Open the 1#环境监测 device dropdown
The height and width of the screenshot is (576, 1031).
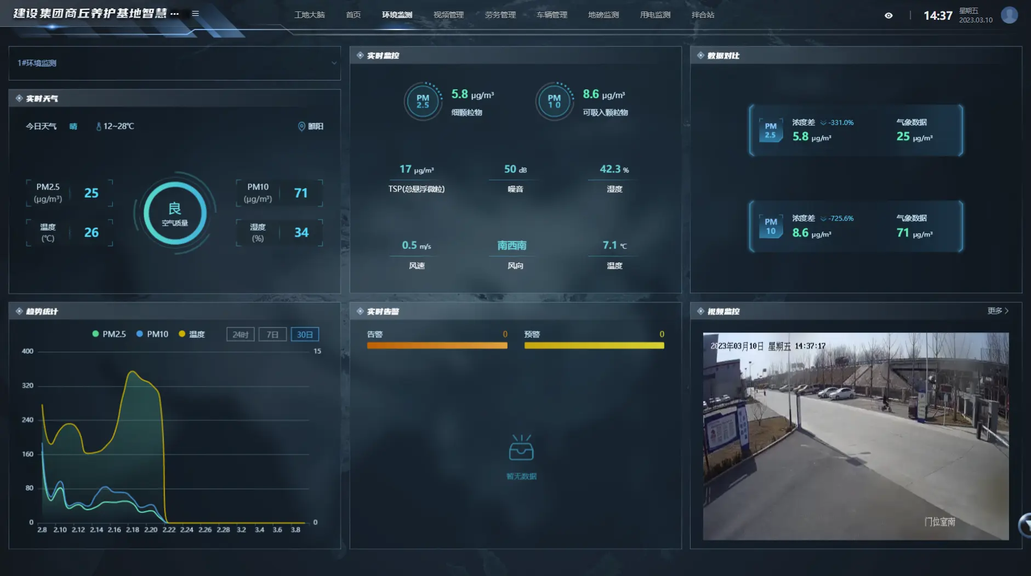(x=174, y=63)
